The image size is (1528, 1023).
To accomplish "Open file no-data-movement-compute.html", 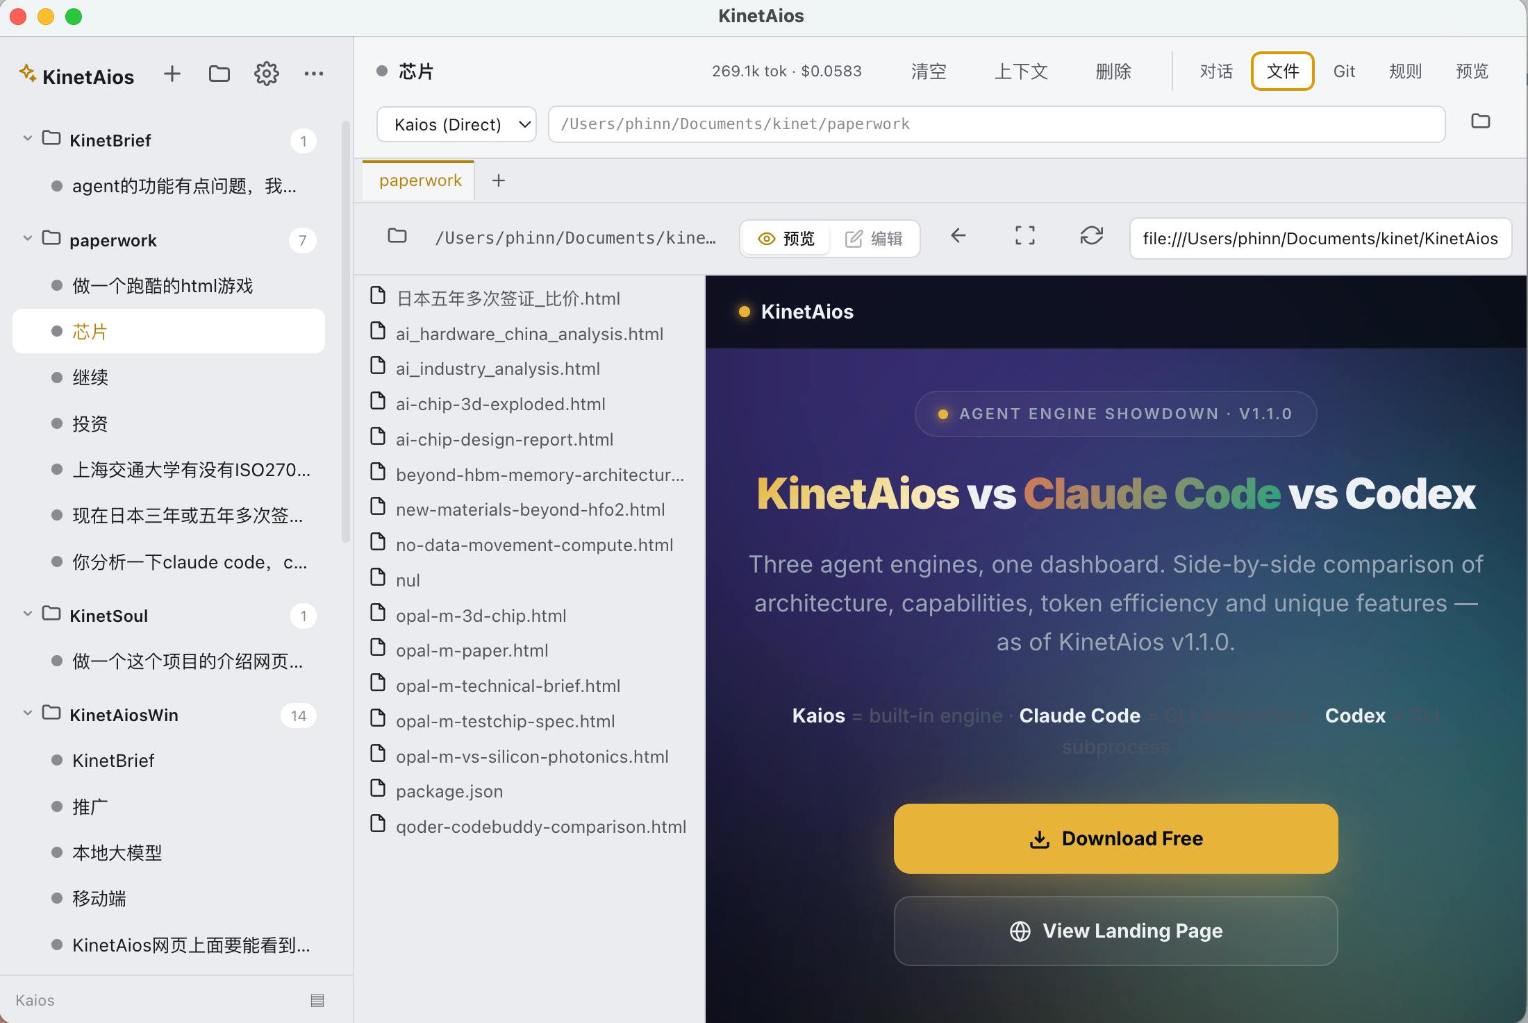I will [x=529, y=545].
